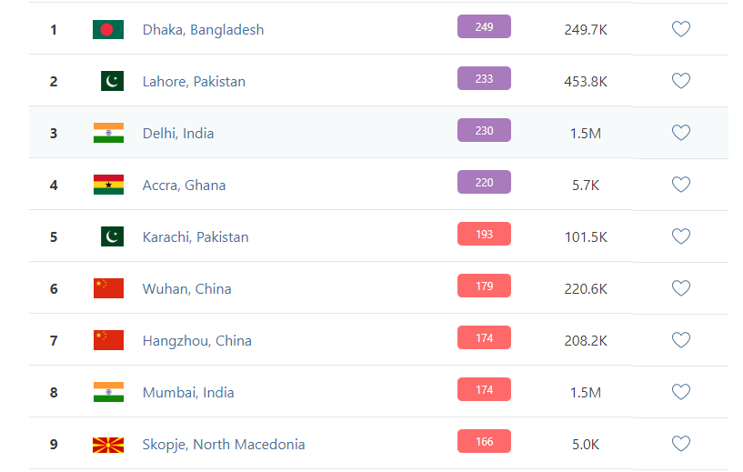
Task: Click the North Macedonia flag icon
Action: click(x=108, y=445)
